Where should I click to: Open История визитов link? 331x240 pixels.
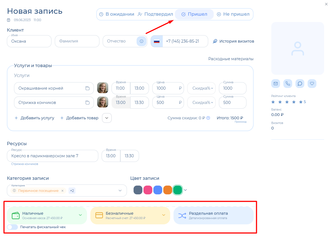click(234, 41)
